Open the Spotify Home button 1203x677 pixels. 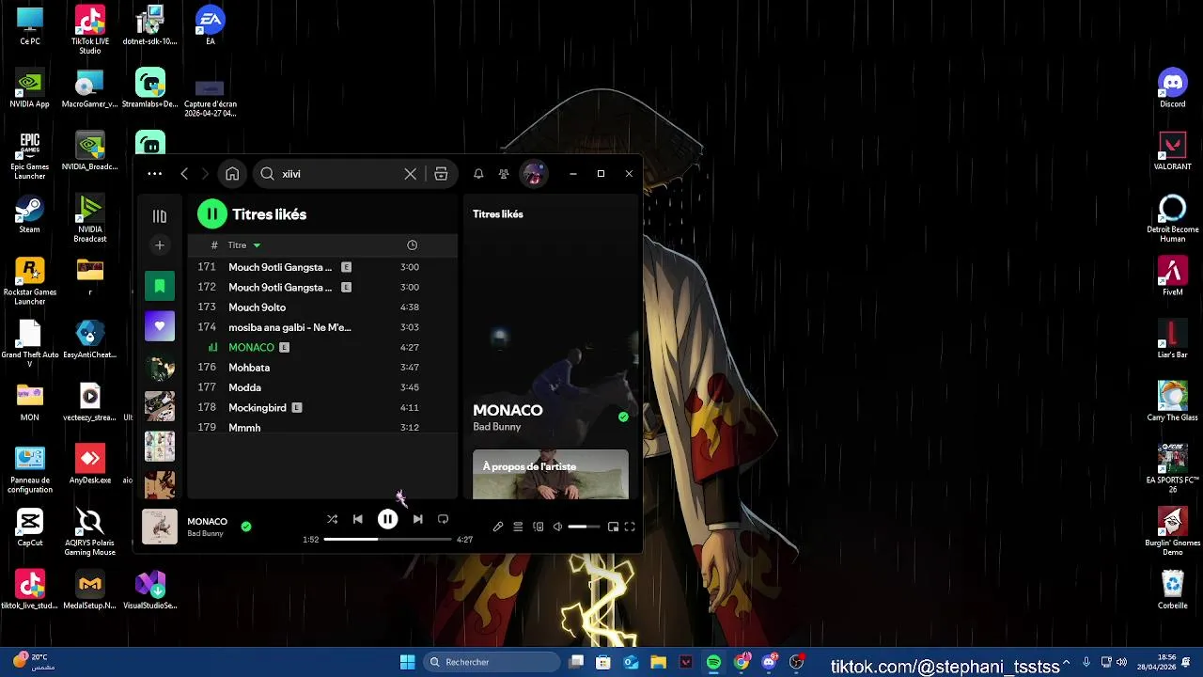(232, 174)
